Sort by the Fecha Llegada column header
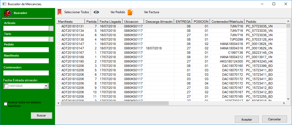The image size is (292, 125). pos(110,21)
